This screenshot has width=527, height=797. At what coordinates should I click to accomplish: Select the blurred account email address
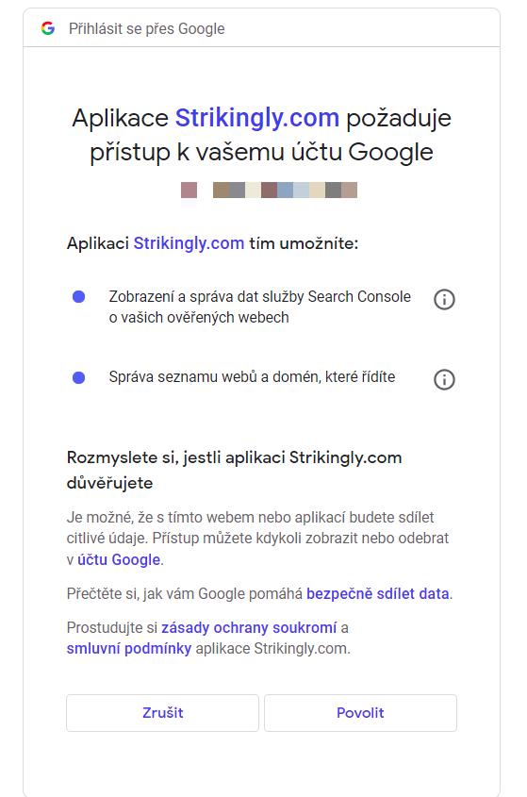(x=285, y=191)
